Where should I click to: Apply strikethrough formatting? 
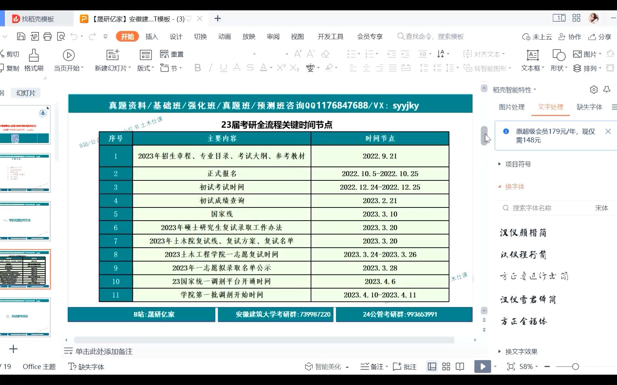[250, 68]
